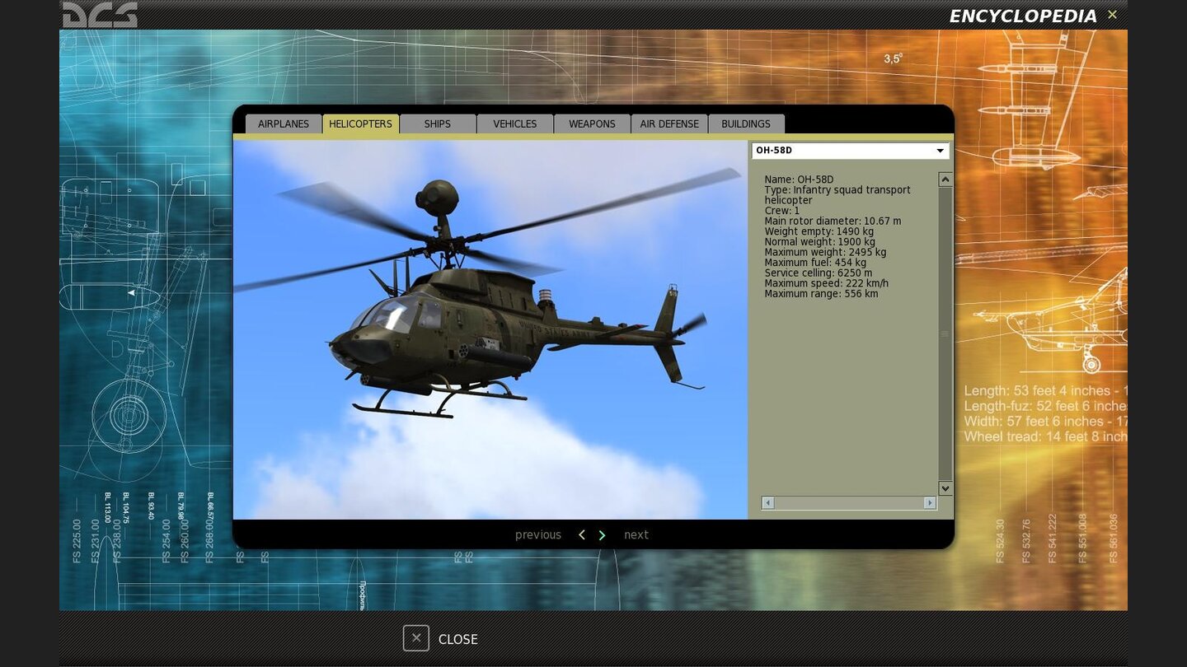Click the 'next' text link
The image size is (1187, 667).
point(636,535)
